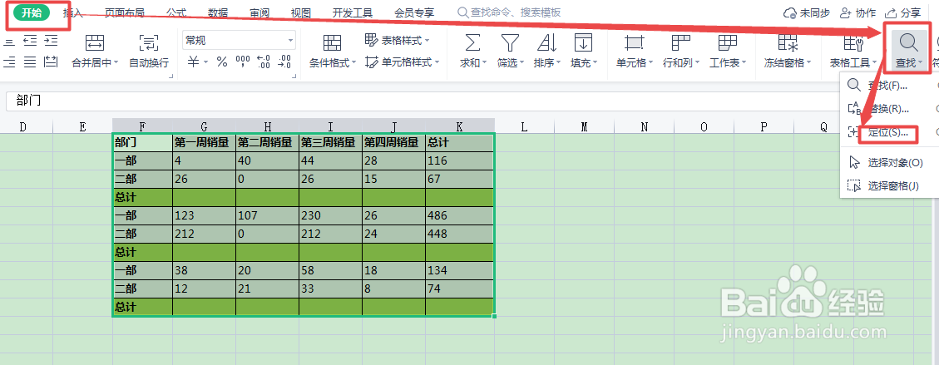Screen dimensions: 939x365
Task: Expand the 条件格式 dropdown
Action: 353,63
